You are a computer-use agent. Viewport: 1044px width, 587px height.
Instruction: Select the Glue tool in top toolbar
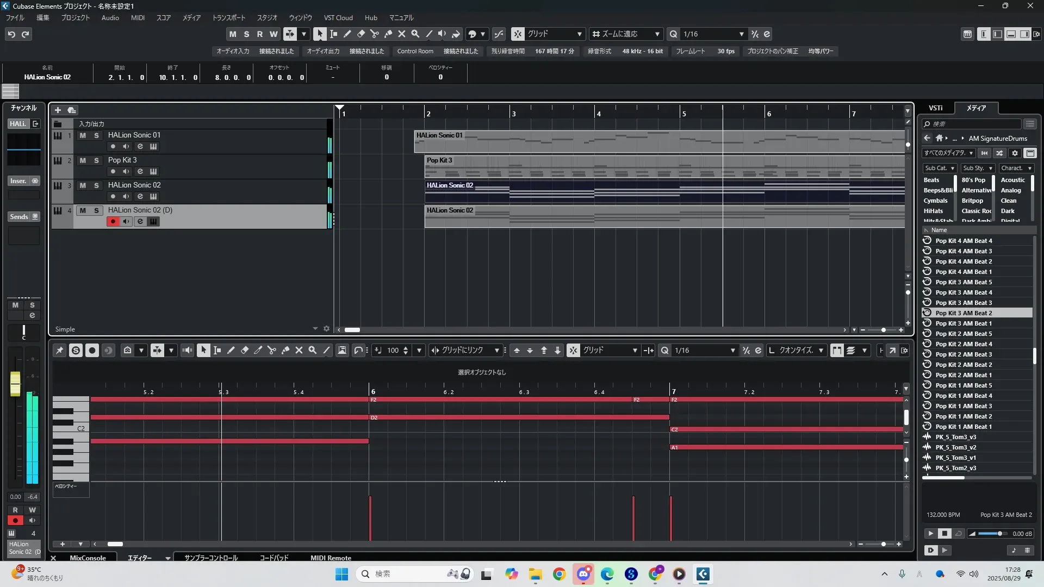[388, 34]
